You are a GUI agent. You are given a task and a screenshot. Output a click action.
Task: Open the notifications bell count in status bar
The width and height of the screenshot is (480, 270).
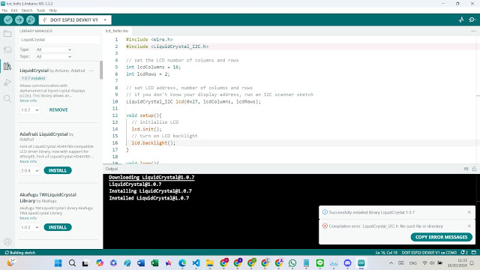coord(464,253)
